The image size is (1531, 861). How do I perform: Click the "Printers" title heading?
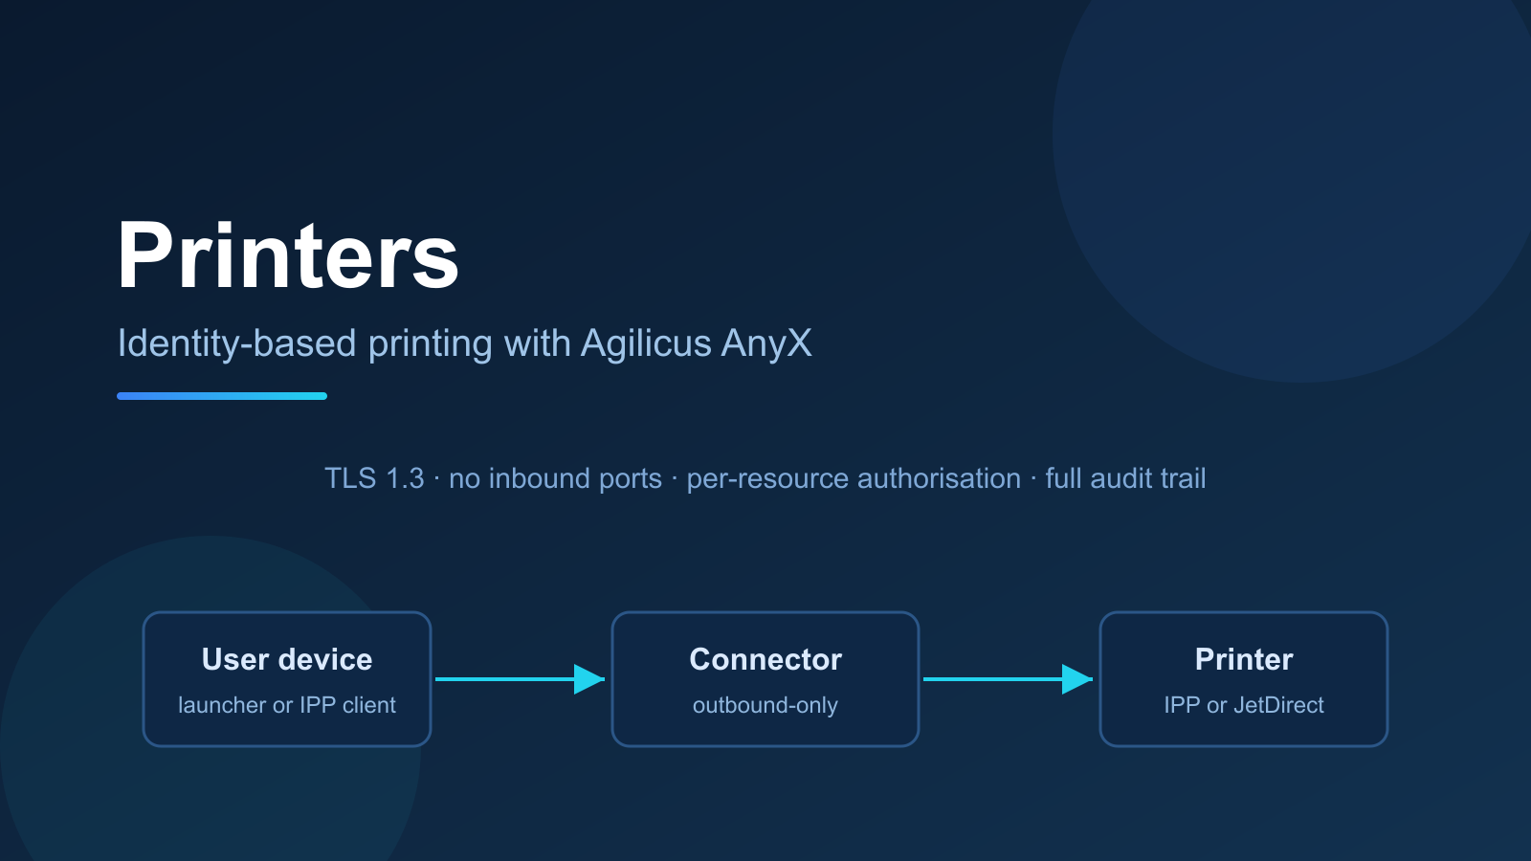pyautogui.click(x=288, y=255)
